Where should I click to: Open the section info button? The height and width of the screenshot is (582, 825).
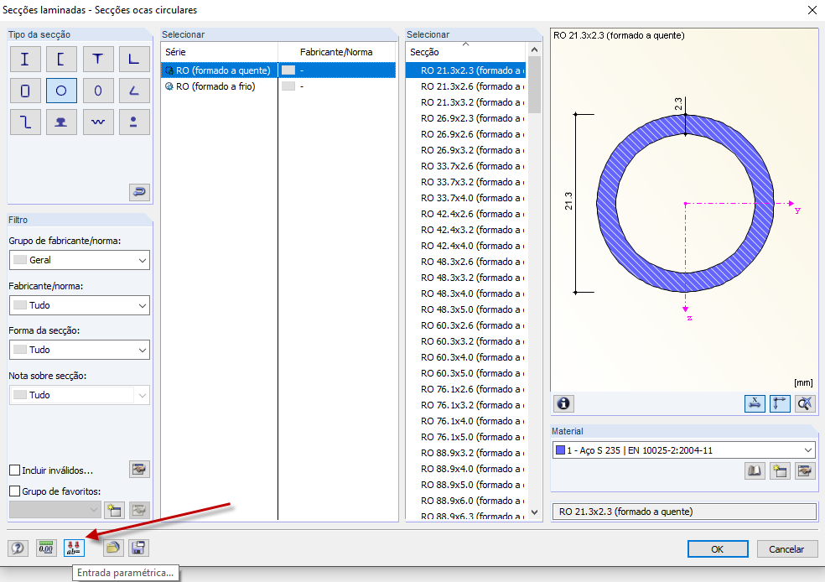point(563,403)
